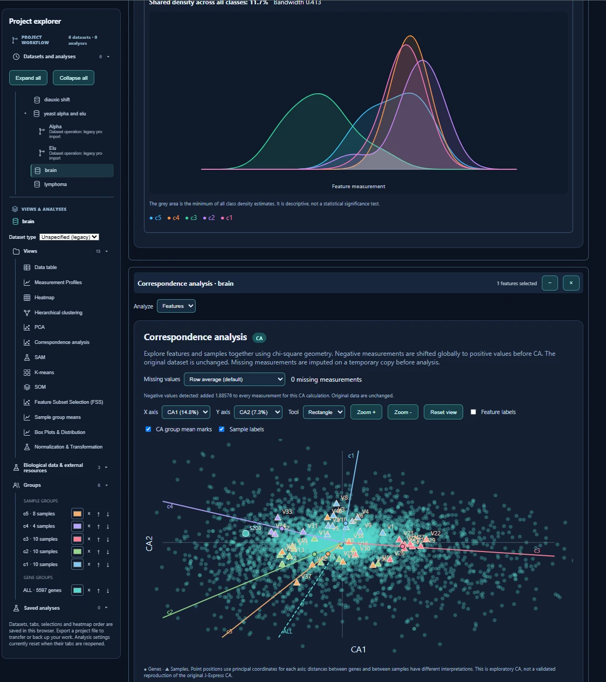Move c4 sample group up
Image resolution: width=606 pixels, height=682 pixels.
coord(98,526)
